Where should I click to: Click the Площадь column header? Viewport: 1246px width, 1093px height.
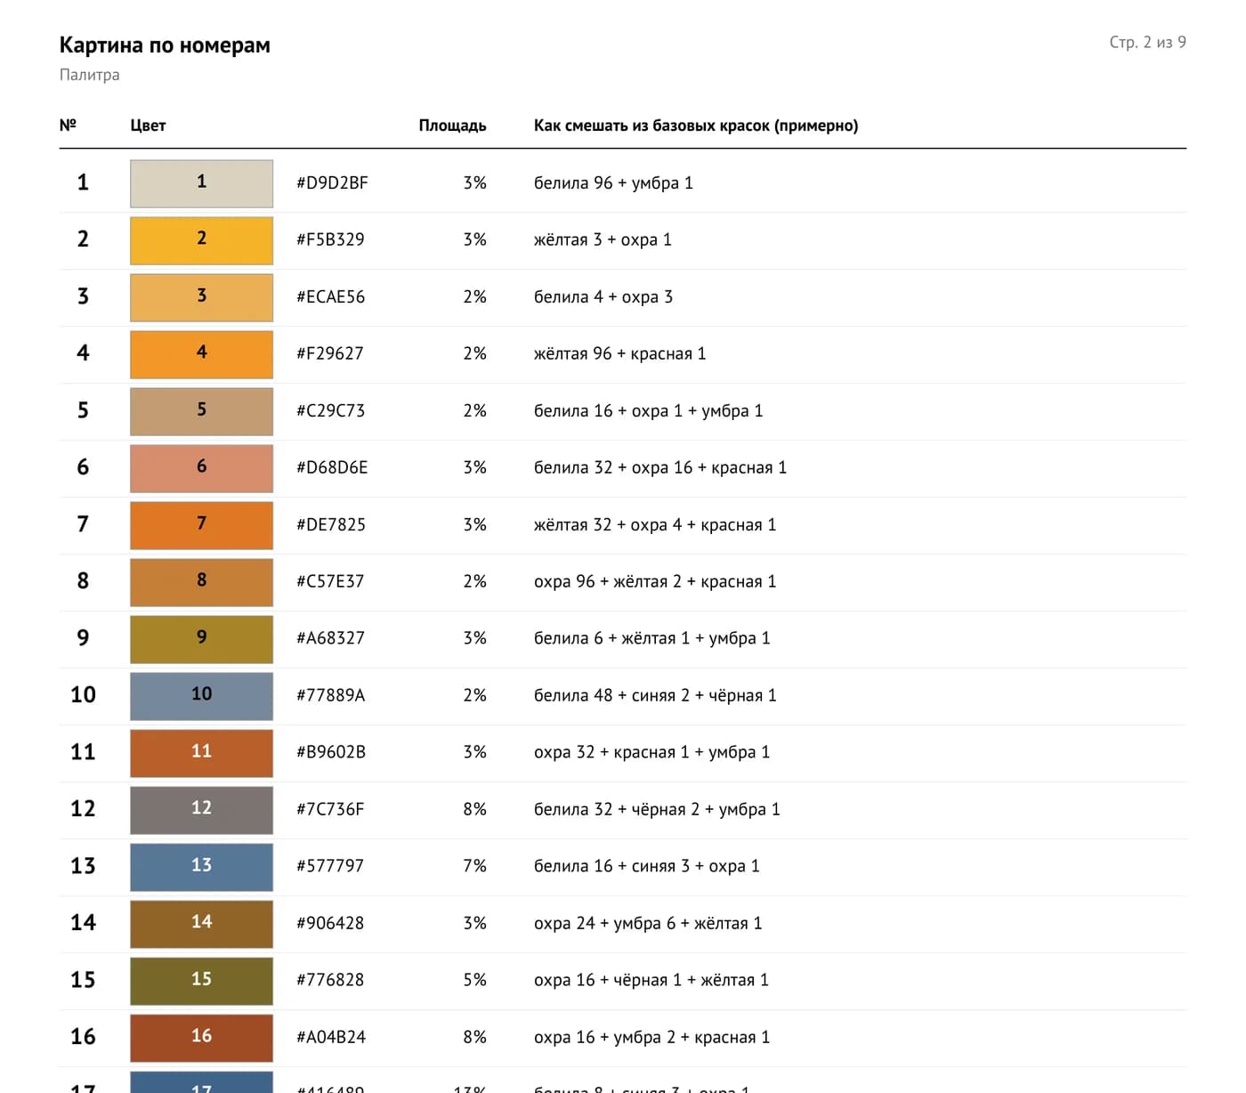(452, 125)
